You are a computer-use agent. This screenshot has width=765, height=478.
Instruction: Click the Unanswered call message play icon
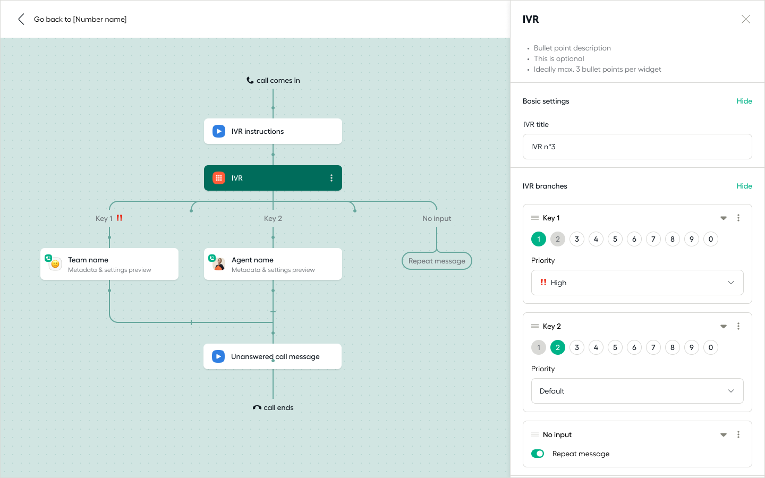click(218, 356)
